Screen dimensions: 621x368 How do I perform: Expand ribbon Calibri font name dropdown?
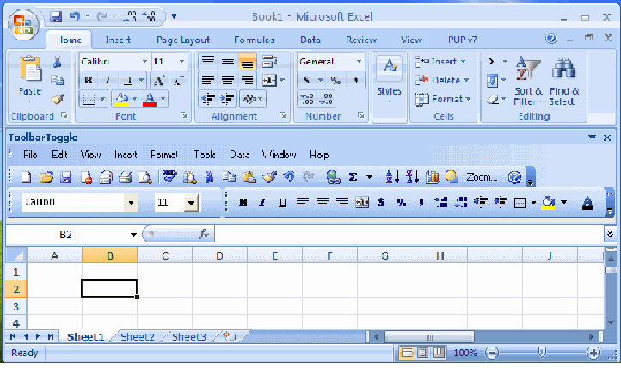(144, 61)
